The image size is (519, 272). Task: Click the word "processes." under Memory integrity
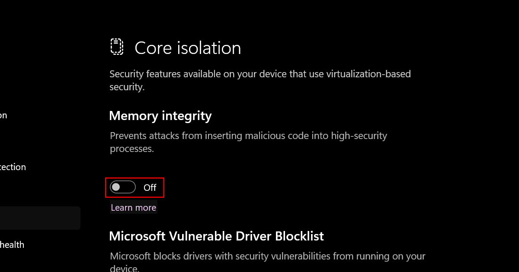click(131, 149)
